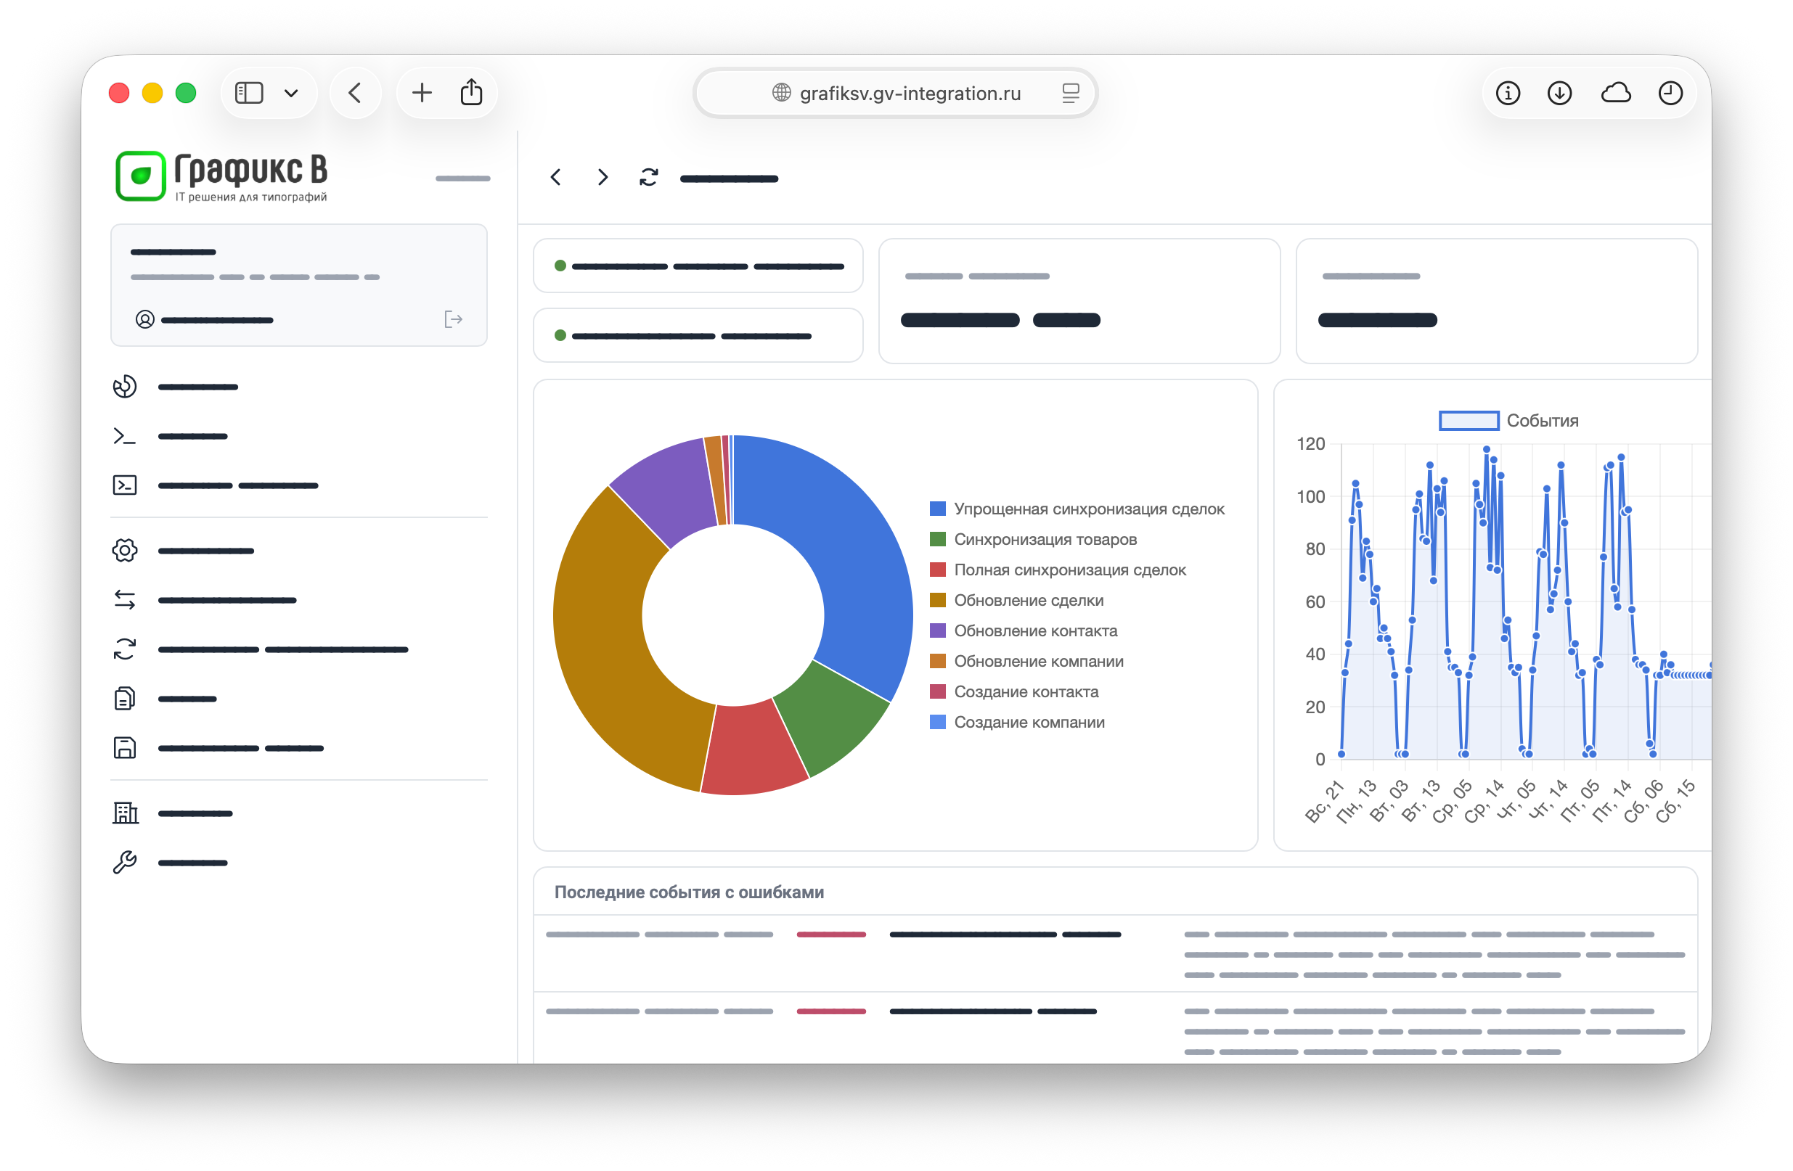The height and width of the screenshot is (1171, 1793).
Task: Collapse the sidebar with the gray header handle
Action: [x=462, y=178]
